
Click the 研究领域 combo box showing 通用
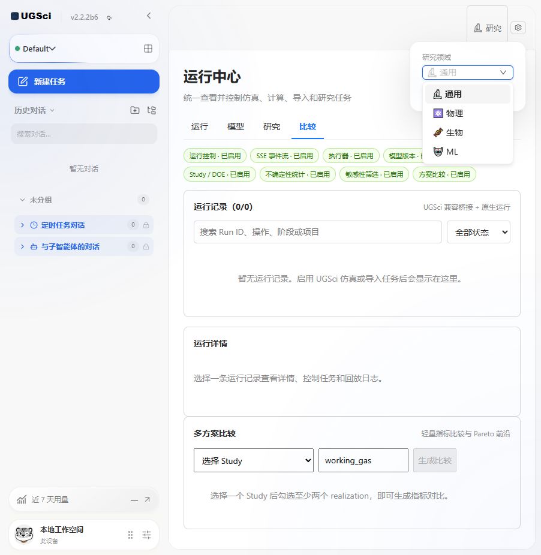pyautogui.click(x=468, y=73)
